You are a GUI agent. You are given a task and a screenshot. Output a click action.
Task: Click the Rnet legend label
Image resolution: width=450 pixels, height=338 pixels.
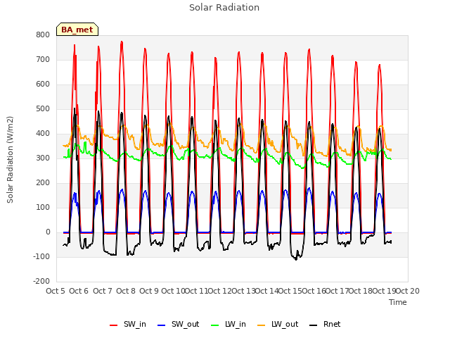[332, 324]
